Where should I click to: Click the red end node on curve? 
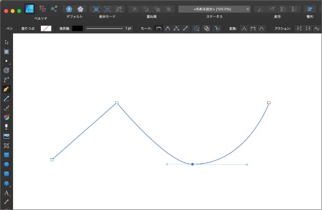point(269,102)
